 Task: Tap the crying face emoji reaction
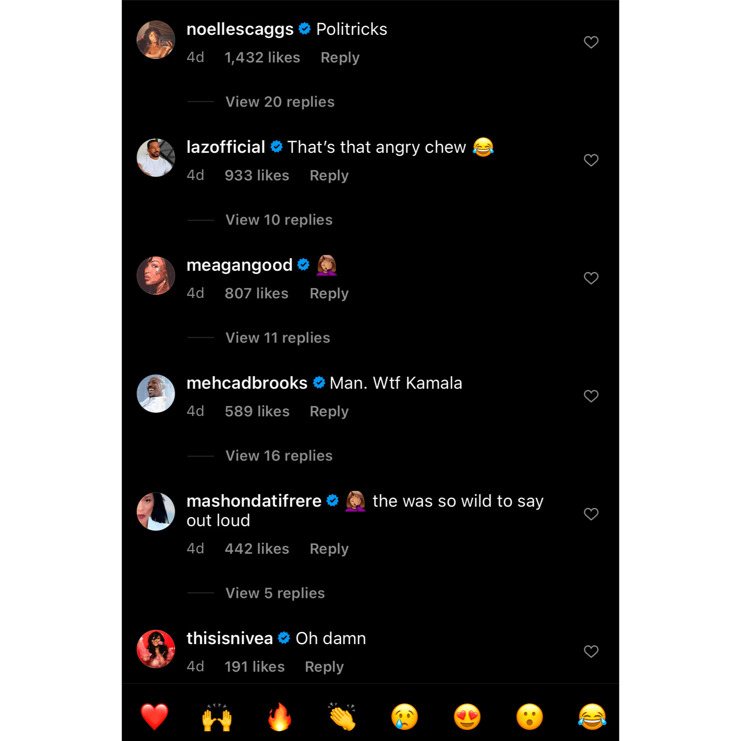click(405, 716)
